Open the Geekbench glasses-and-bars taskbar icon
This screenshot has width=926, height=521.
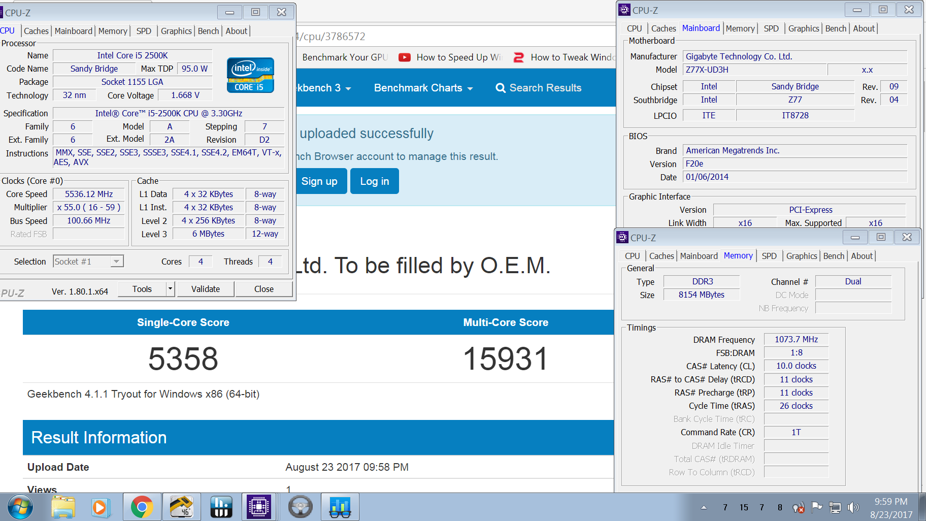click(x=340, y=507)
